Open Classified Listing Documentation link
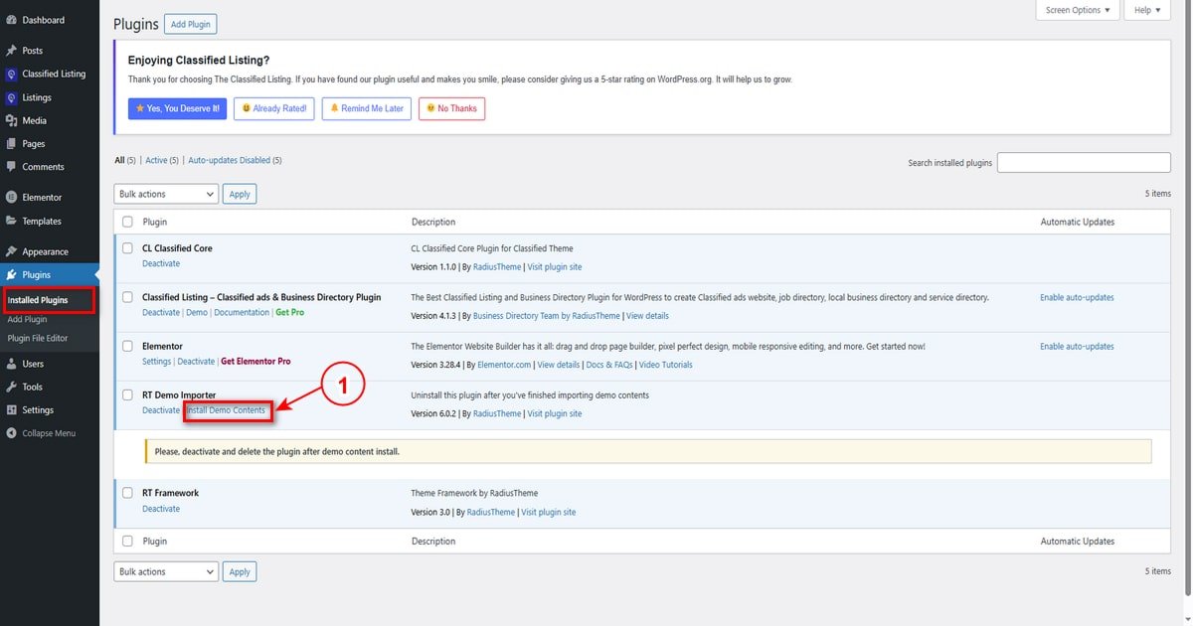The width and height of the screenshot is (1193, 626). (x=242, y=312)
